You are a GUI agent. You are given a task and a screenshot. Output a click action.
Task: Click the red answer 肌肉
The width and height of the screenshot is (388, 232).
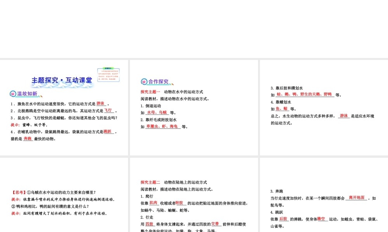click(153, 203)
